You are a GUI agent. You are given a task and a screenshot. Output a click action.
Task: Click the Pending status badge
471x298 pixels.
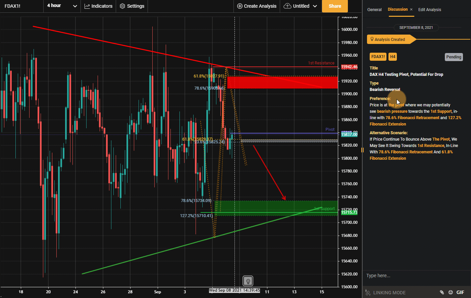pyautogui.click(x=454, y=57)
